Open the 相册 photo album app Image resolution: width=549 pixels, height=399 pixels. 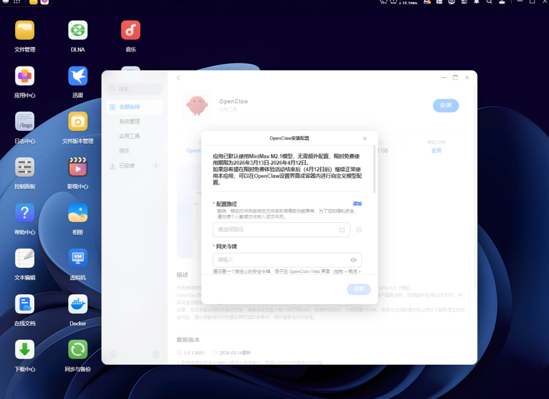tap(78, 213)
